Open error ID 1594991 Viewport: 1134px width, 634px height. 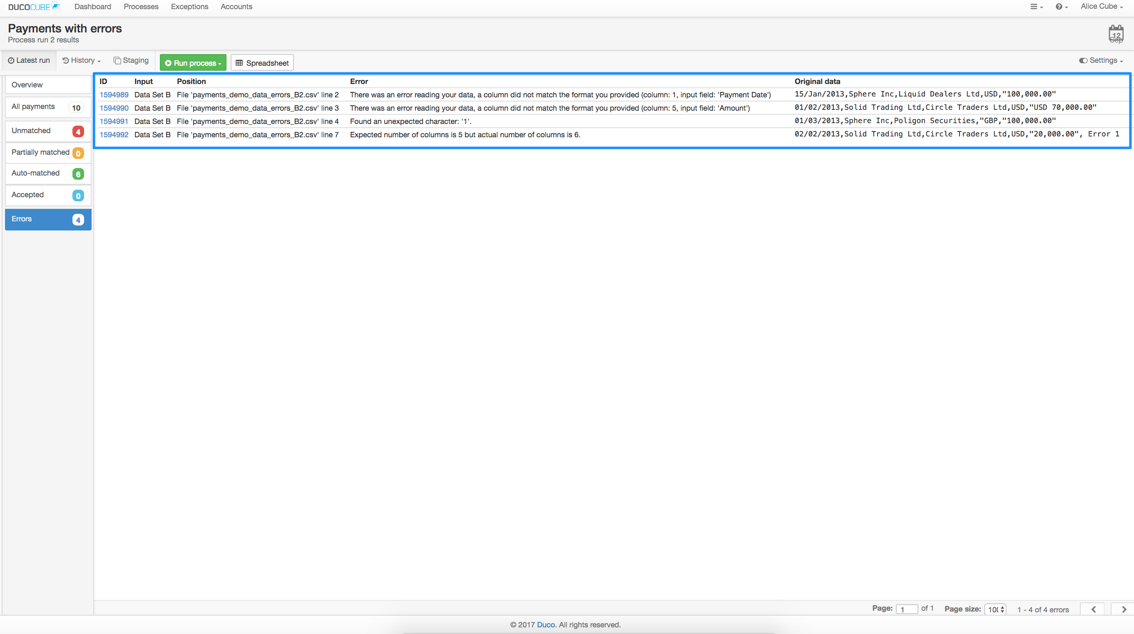[114, 121]
